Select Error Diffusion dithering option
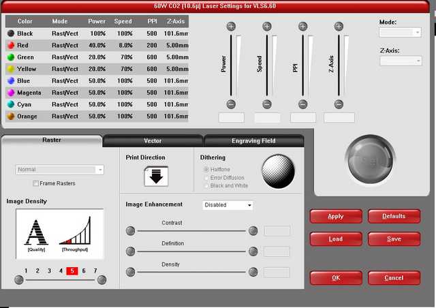Image resolution: width=436 pixels, height=308 pixels. click(x=206, y=178)
